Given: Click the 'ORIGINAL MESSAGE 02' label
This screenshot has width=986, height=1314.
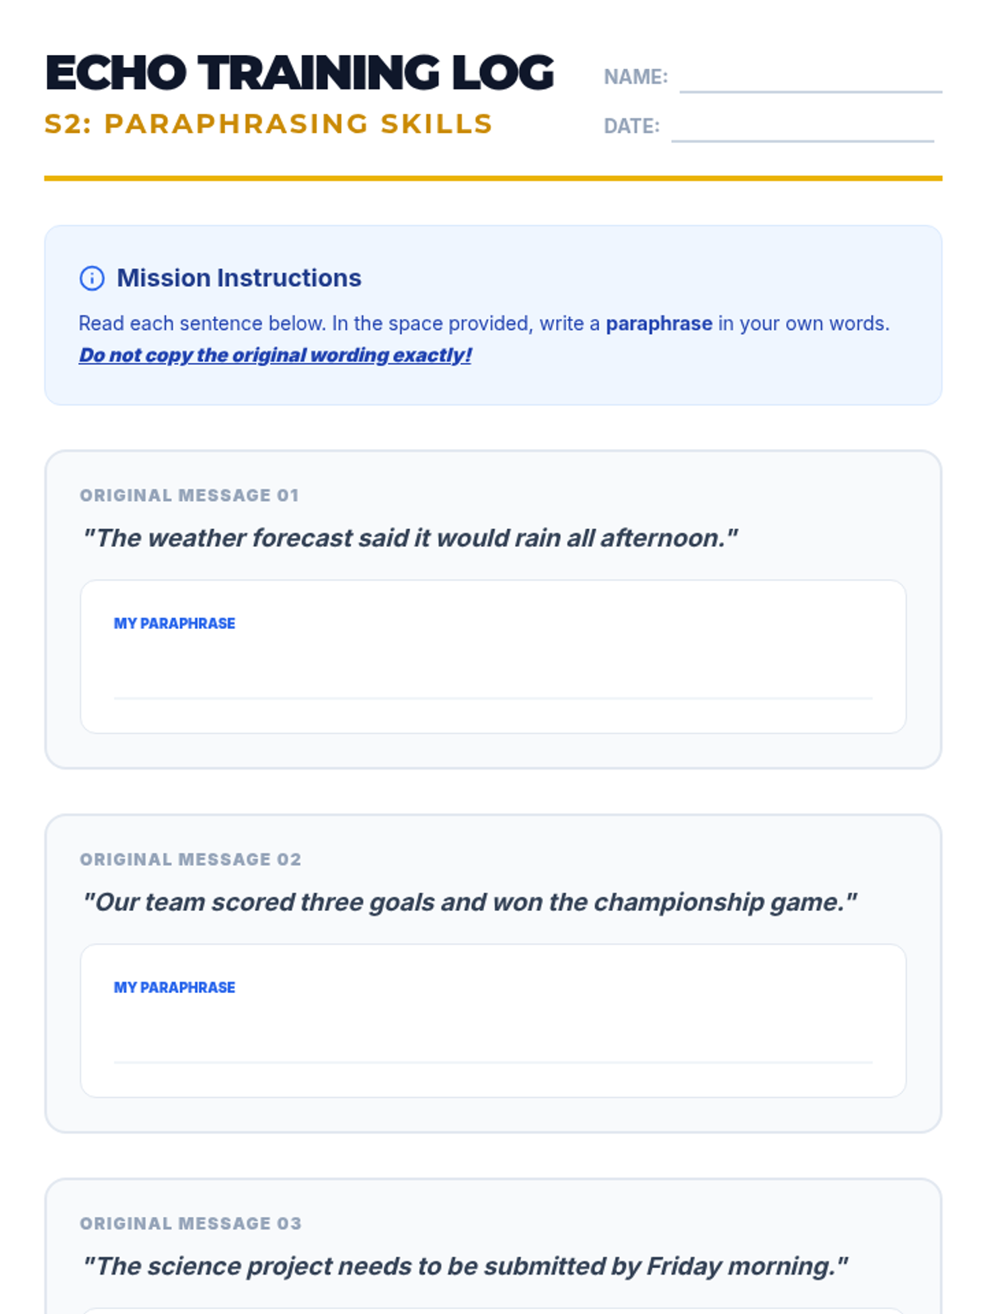Looking at the screenshot, I should click(190, 859).
